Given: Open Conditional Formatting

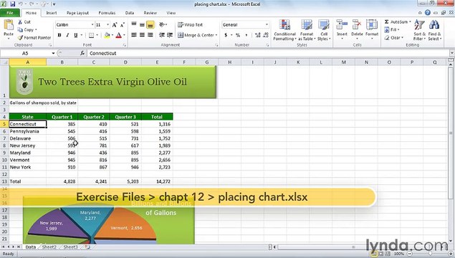Looking at the screenshot, I should point(284,30).
